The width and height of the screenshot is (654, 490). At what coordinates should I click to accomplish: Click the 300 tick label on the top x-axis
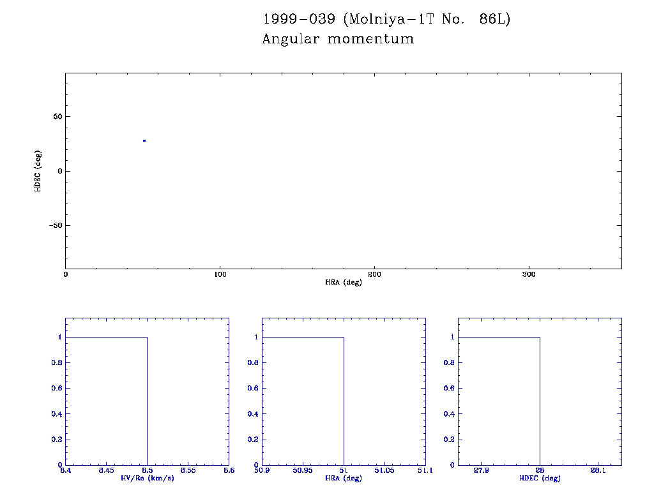(529, 274)
